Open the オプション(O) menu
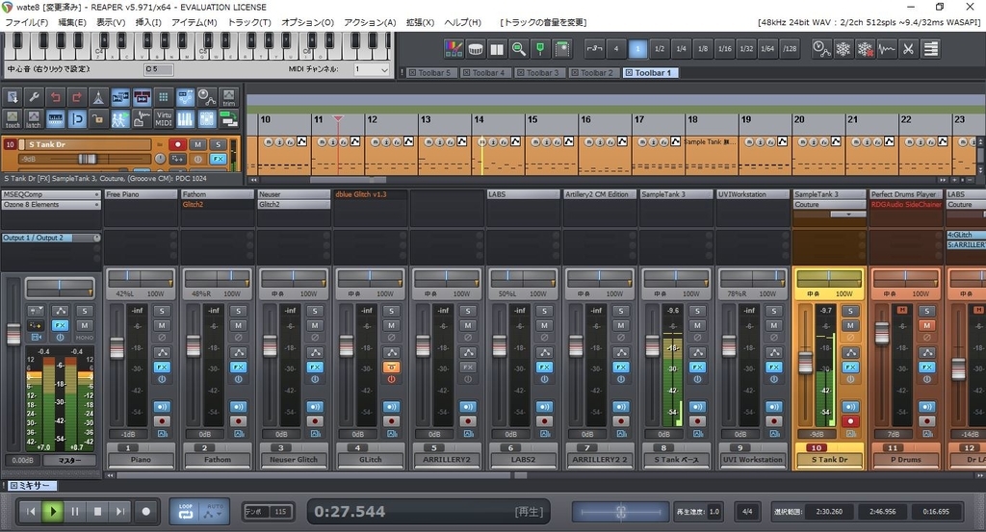The height and width of the screenshot is (532, 986). [x=307, y=22]
